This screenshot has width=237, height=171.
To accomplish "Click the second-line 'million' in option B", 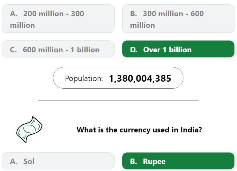I will [142, 25].
